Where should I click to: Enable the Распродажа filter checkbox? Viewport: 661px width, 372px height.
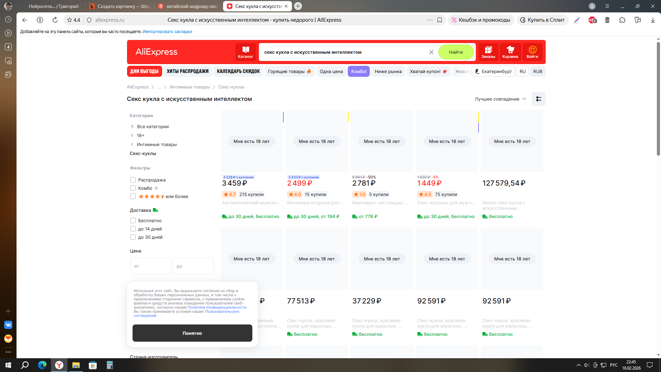(133, 180)
